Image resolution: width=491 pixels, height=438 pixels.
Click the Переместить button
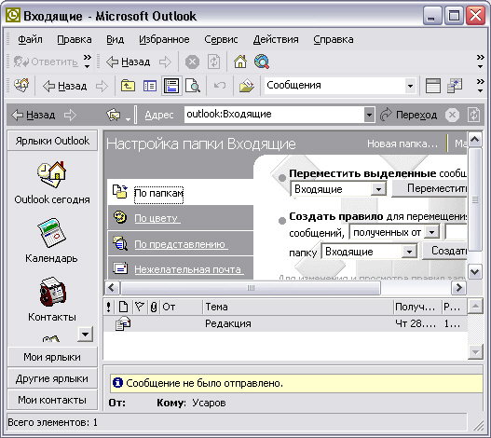point(430,188)
